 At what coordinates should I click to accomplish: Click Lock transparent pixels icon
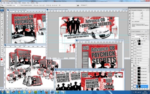coord(135,39)
